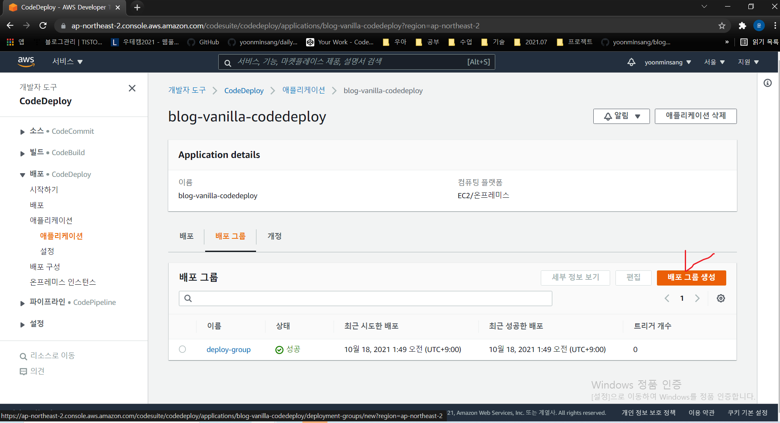Switch to the 개정 tab
780x423 pixels.
point(274,236)
